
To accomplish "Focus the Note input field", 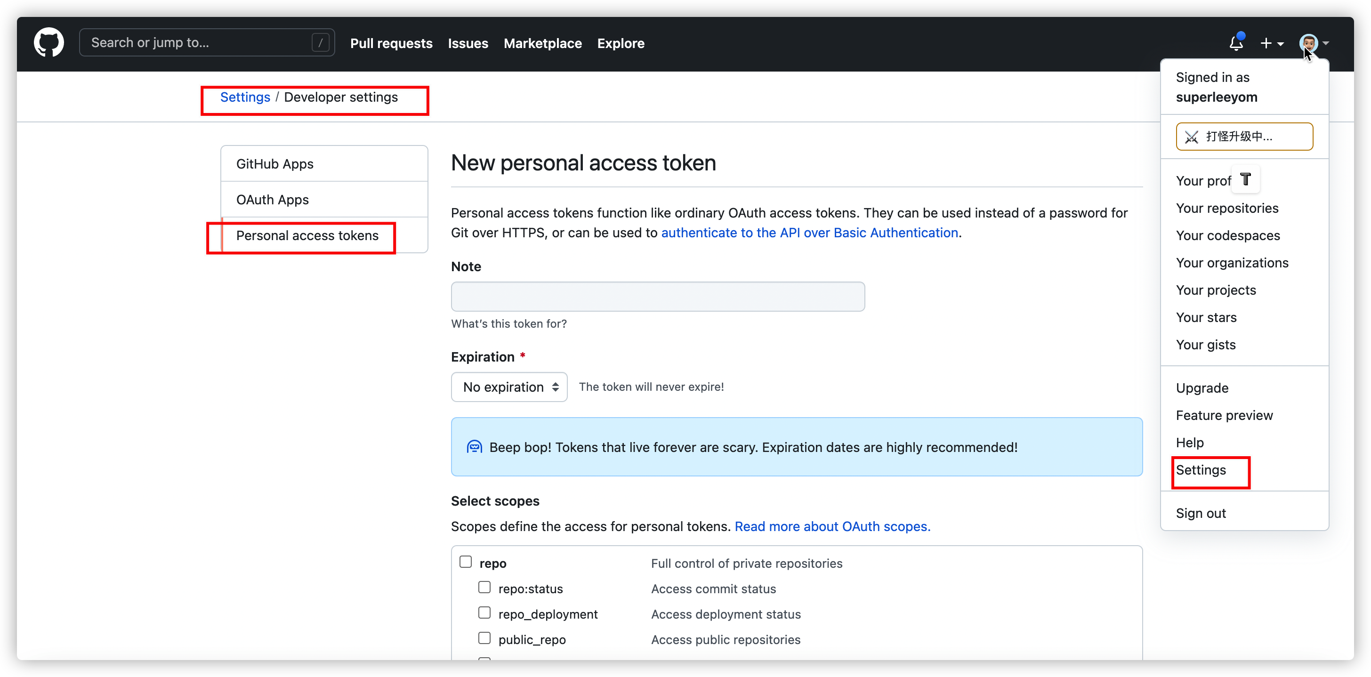I will point(658,297).
